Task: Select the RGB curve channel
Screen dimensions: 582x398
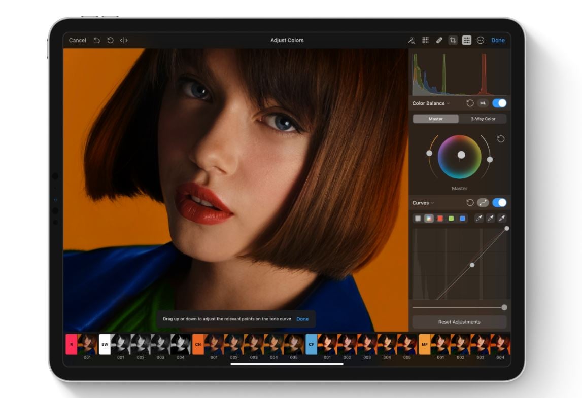Action: tap(429, 219)
